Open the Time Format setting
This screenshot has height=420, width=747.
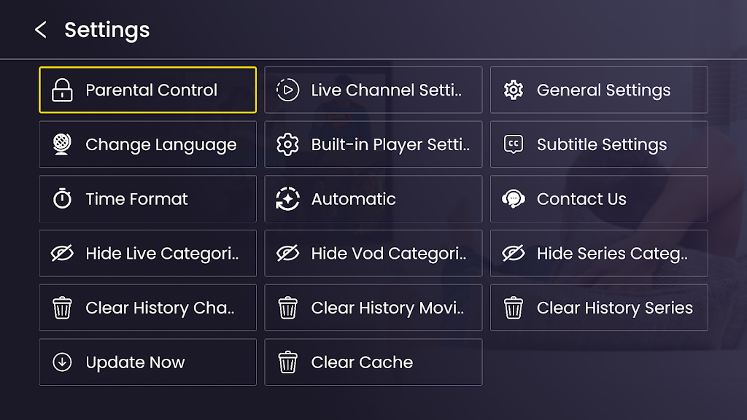point(147,199)
